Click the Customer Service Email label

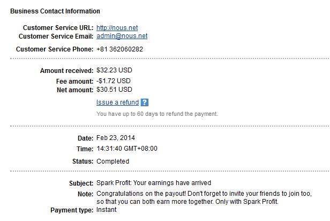tap(56, 36)
